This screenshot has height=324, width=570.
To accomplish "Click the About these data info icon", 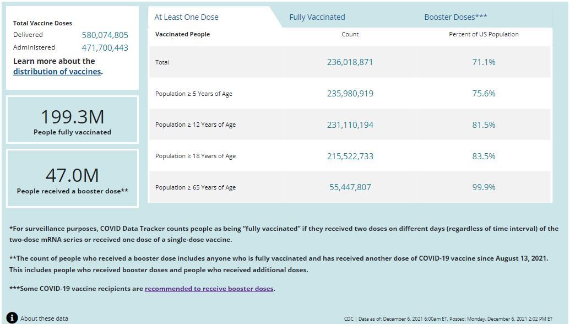I will coord(12,318).
